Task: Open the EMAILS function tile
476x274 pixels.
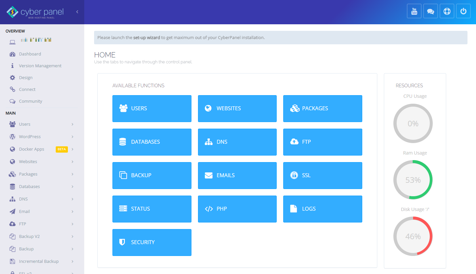Action: point(237,176)
